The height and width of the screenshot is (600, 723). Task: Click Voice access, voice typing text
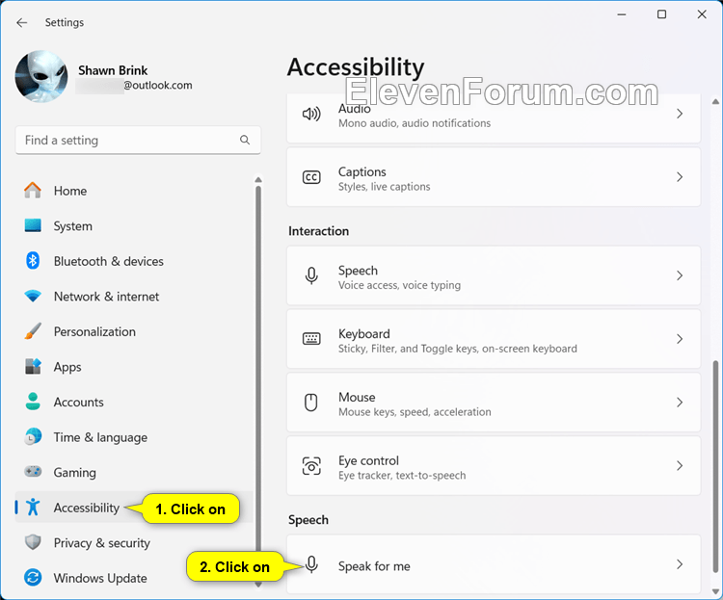coord(399,285)
